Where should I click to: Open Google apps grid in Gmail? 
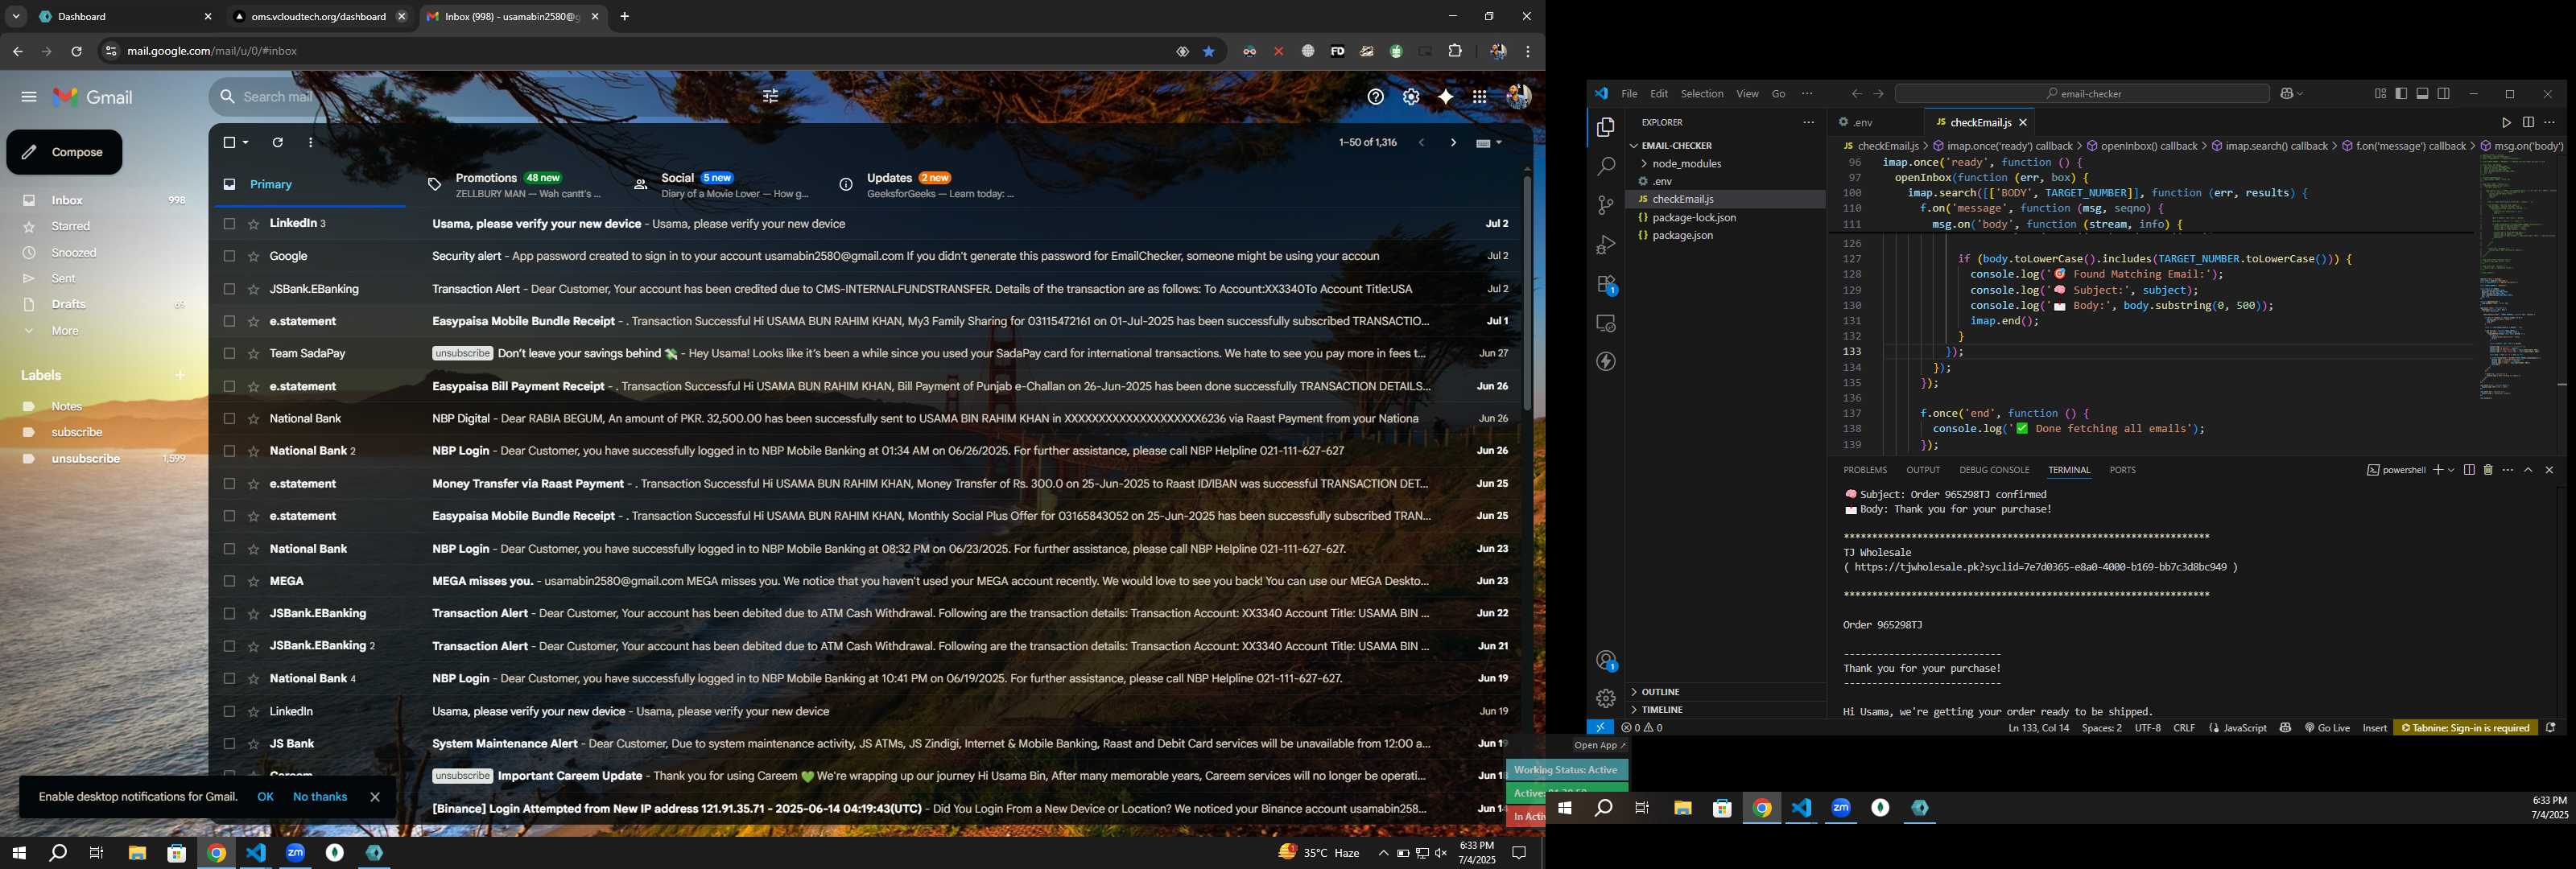[1479, 97]
